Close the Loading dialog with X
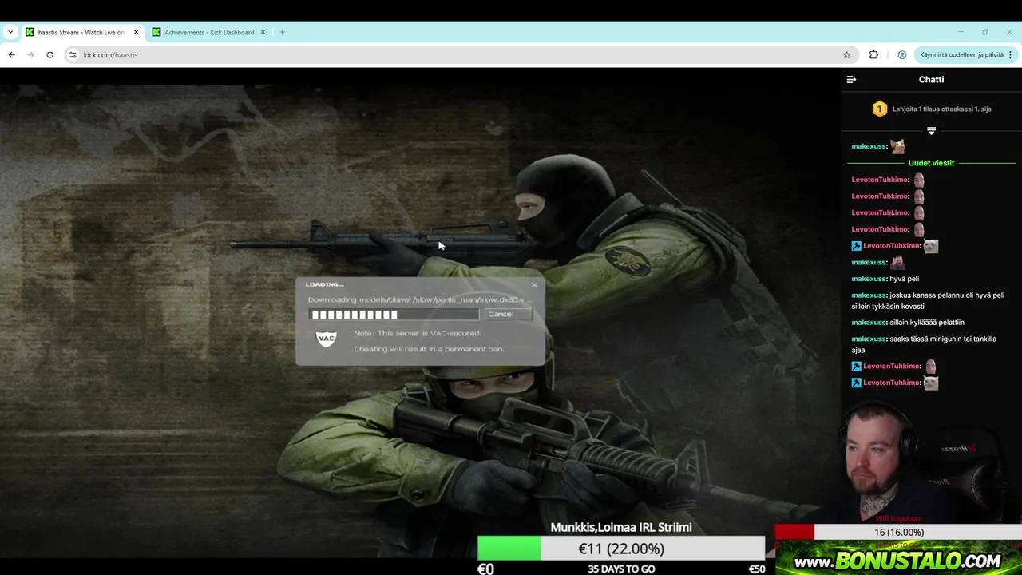The height and width of the screenshot is (575, 1022). pos(534,285)
